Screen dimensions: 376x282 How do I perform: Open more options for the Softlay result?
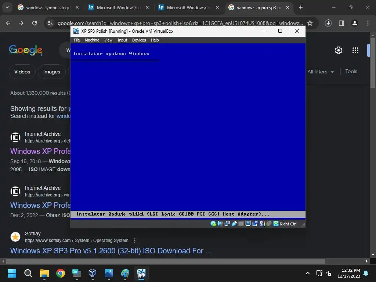[x=135, y=240]
